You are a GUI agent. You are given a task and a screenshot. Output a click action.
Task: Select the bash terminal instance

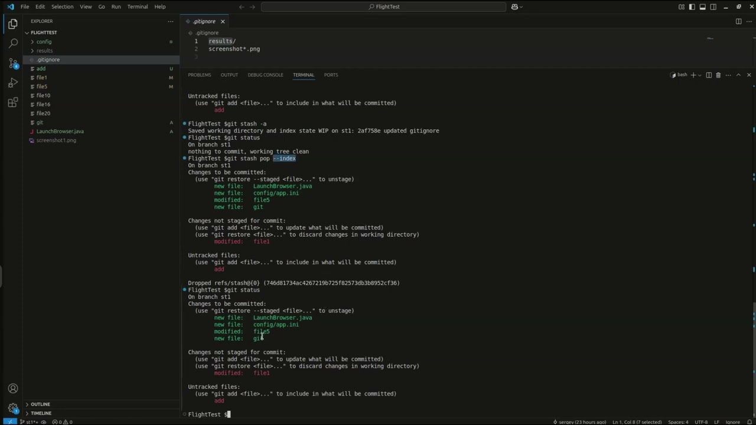coord(679,75)
